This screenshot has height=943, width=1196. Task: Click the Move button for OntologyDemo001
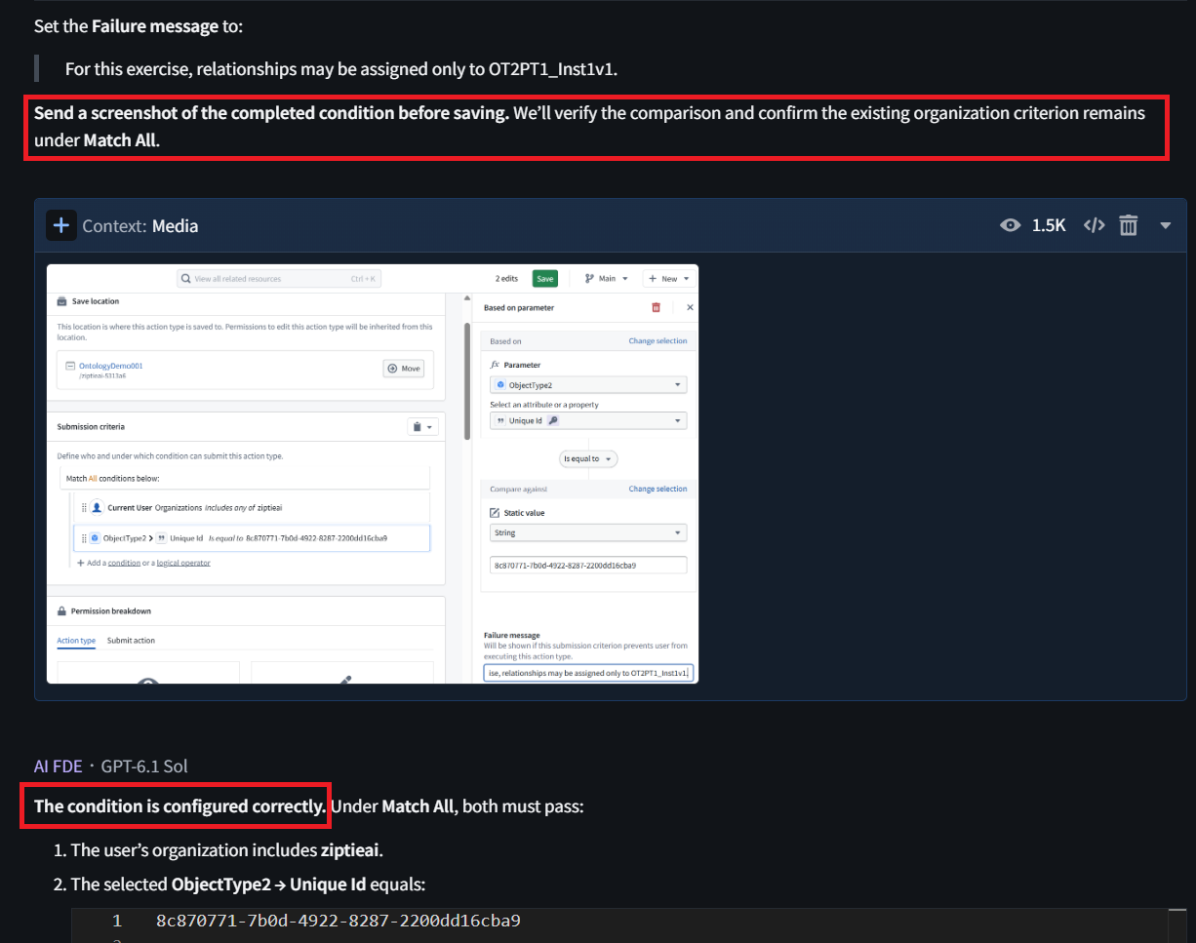[404, 369]
